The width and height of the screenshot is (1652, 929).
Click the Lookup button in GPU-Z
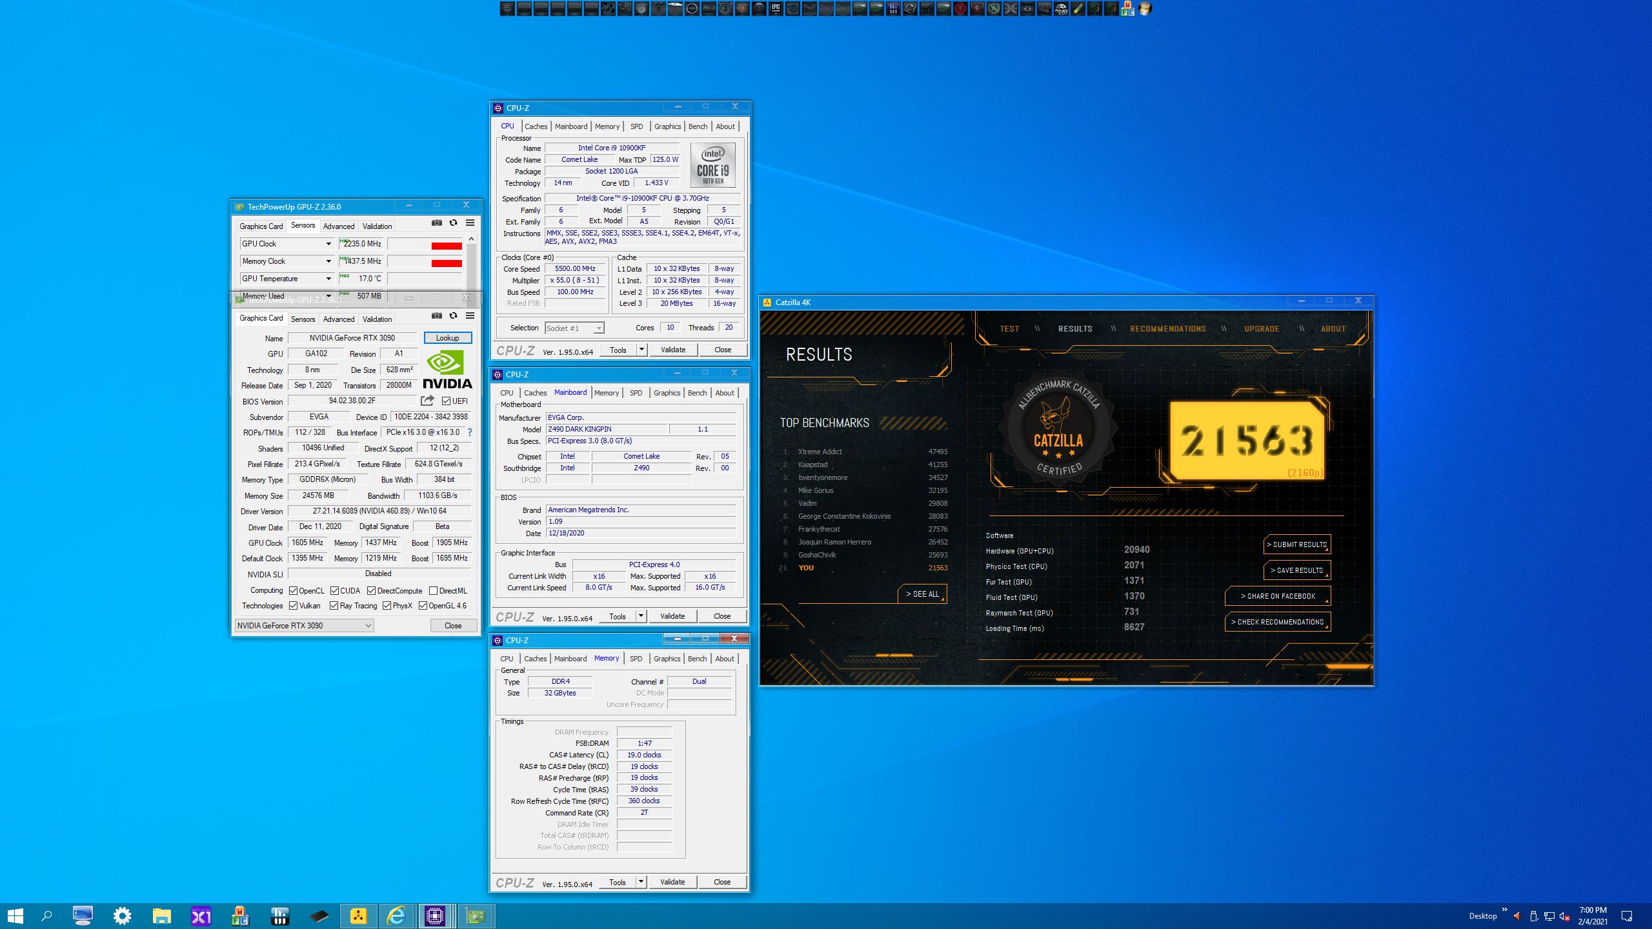[x=448, y=338]
